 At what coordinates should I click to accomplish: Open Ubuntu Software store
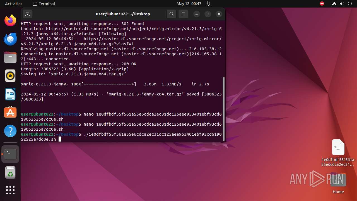tap(10, 113)
